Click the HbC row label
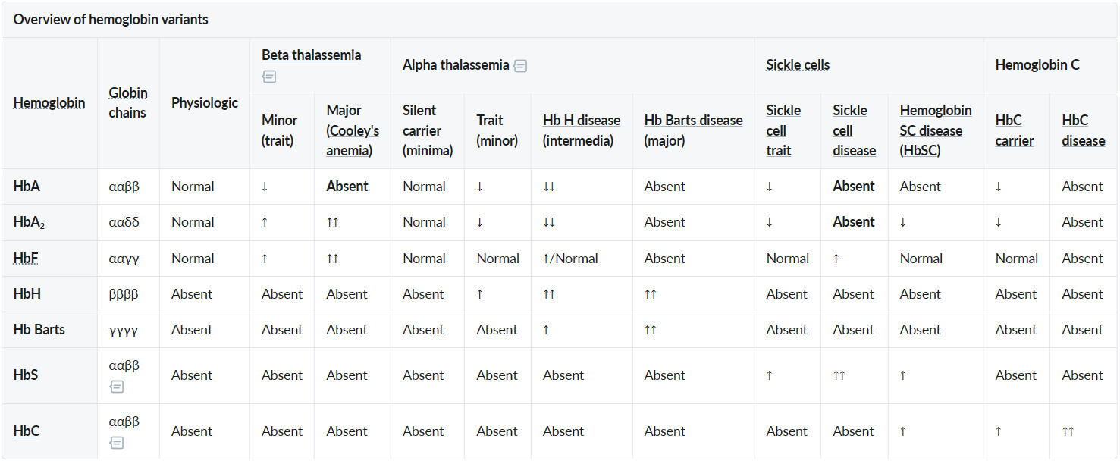The image size is (1120, 461). pyautogui.click(x=27, y=431)
